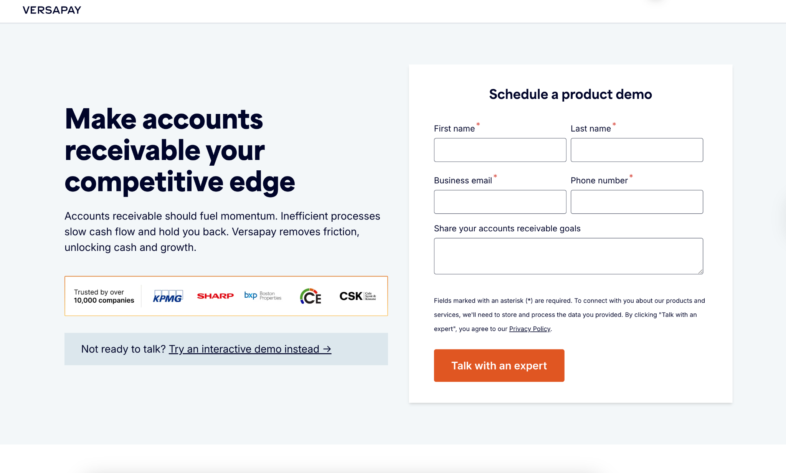The height and width of the screenshot is (473, 786).
Task: Open the Privacy Policy link
Action: (x=530, y=329)
